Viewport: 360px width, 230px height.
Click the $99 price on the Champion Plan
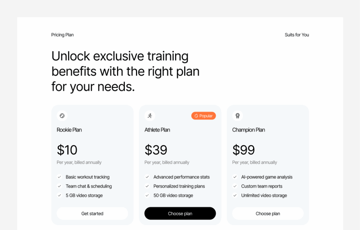[243, 150]
